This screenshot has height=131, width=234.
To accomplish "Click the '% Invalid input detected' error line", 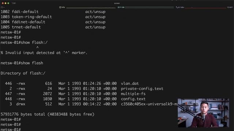I will 44,53.
